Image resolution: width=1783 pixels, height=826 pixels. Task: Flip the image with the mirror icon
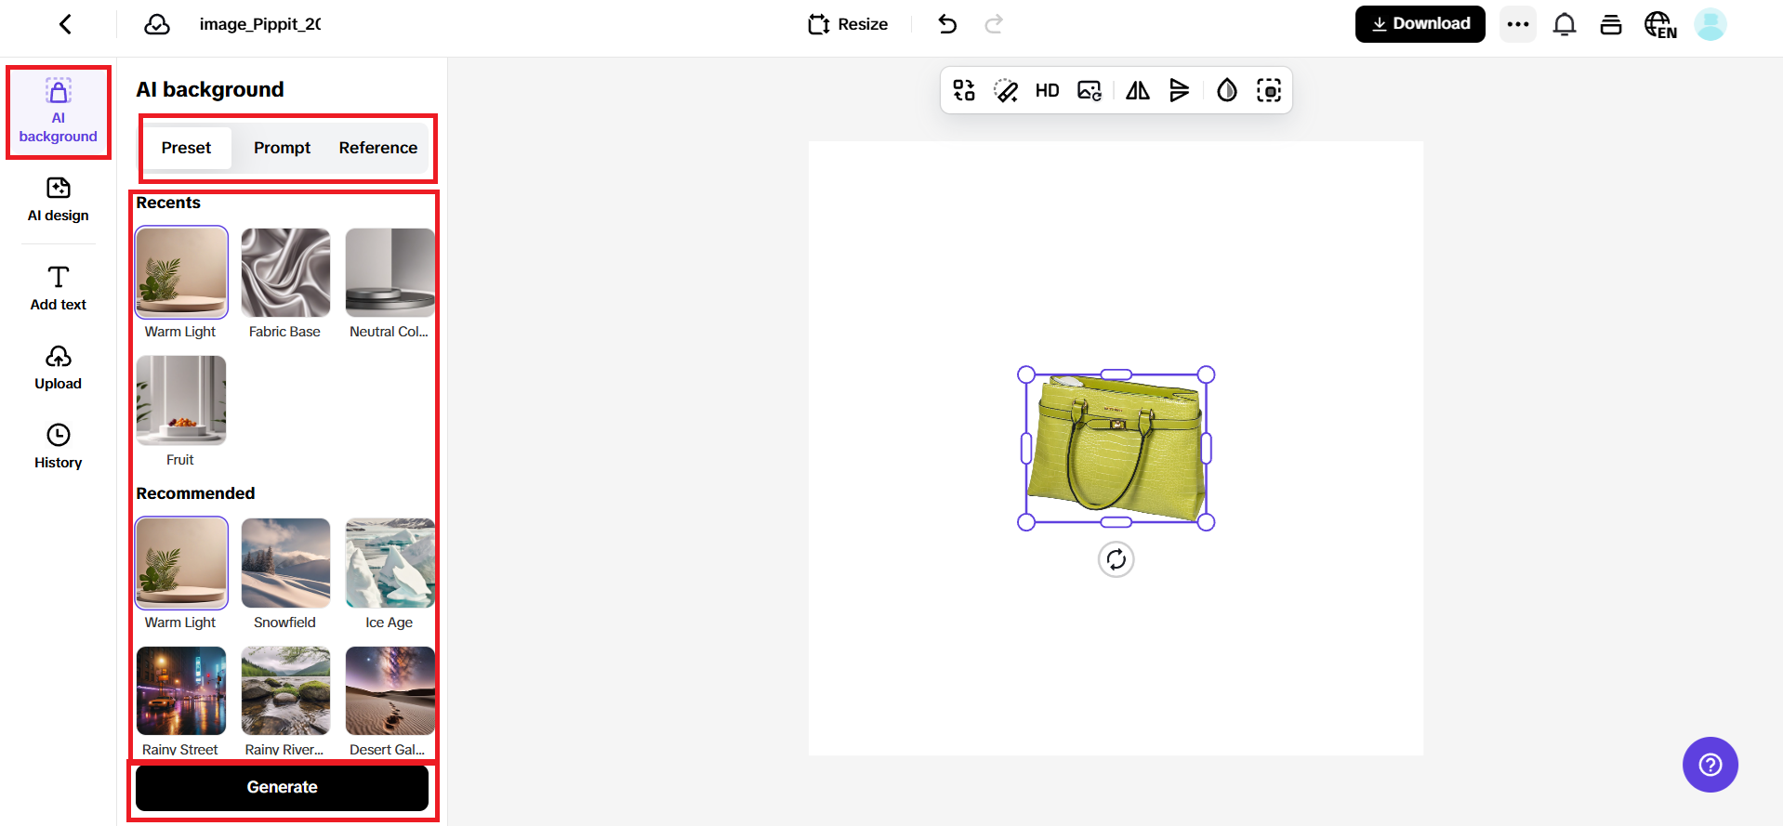1138,90
